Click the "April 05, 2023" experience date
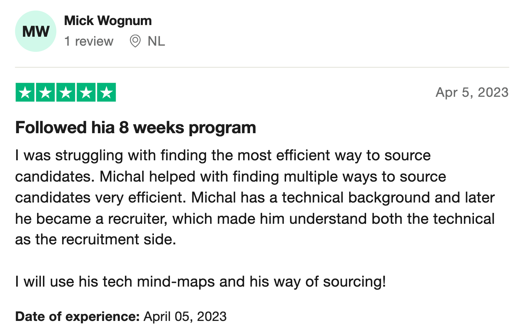Viewport: 522px width, 335px height. [x=185, y=316]
